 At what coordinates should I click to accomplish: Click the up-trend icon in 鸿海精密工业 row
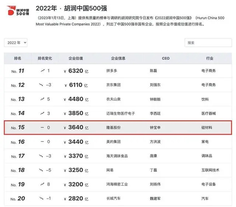tap(42, 184)
